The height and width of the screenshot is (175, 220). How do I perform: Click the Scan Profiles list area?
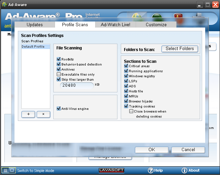(x=36, y=76)
